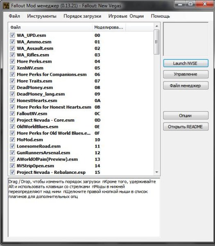Click the Fallout Mod Manager title bar icon
The image size is (215, 246).
6,6
